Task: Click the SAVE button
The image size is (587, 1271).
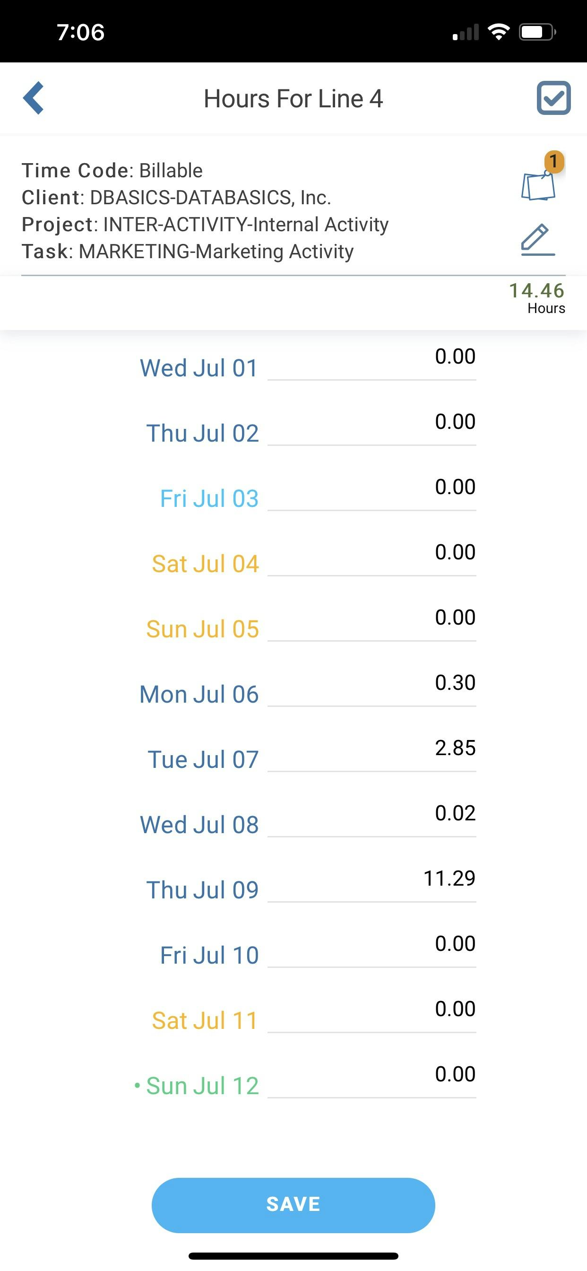Action: 293,1204
